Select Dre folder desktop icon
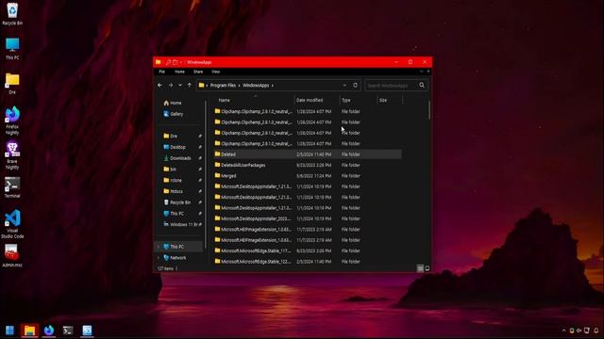Viewport: 604px width, 339px height. tap(12, 84)
